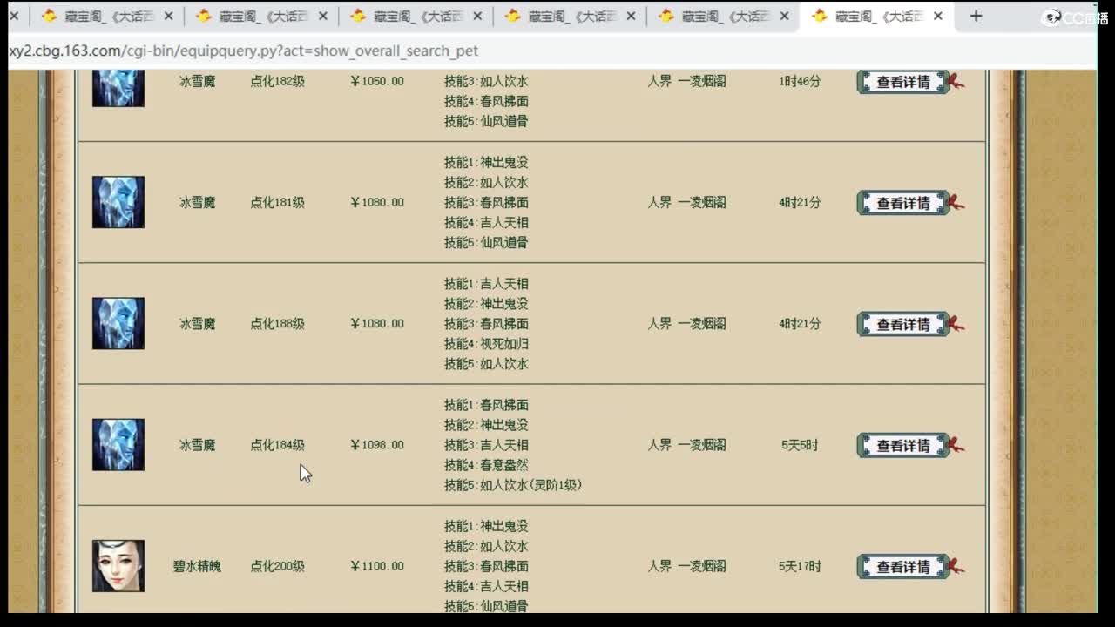The height and width of the screenshot is (627, 1115).
Task: Click skill 技能5:如人饮水(灵阶1级)
Action: [x=513, y=484]
